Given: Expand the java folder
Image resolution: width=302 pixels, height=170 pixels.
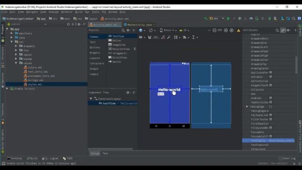Looking at the screenshot, I should (11, 38).
